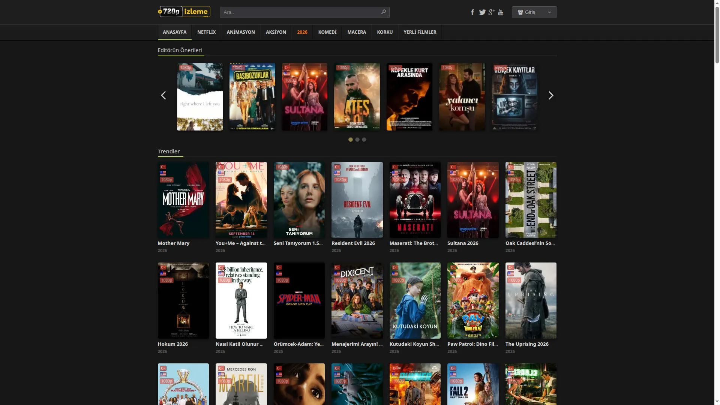Open the Mercedes Ron Marfil poster
The image size is (720, 405).
[x=241, y=384]
